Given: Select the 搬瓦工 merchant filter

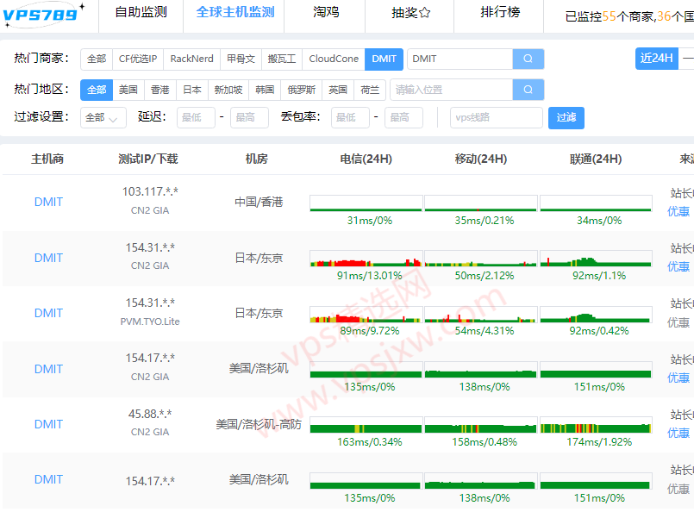Looking at the screenshot, I should 282,59.
